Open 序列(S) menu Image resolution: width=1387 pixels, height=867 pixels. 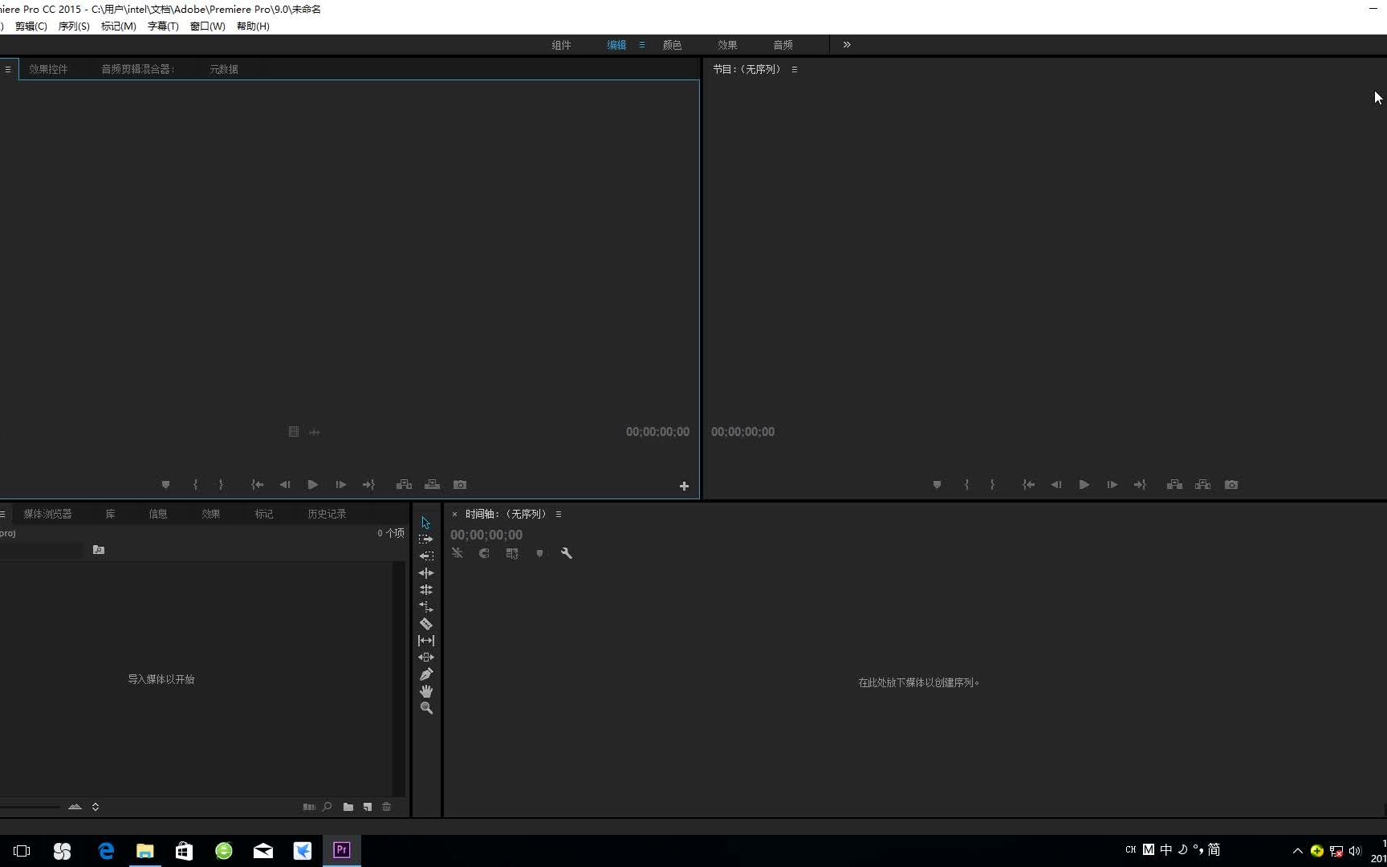(74, 26)
